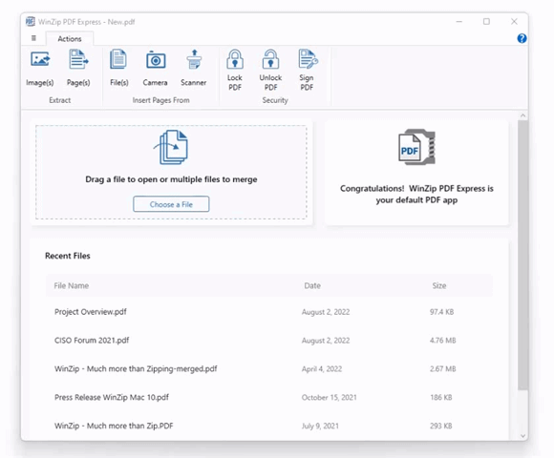Viewport: 554px width, 458px height.
Task: Open Project Overview.pdf from recent files
Action: point(91,312)
